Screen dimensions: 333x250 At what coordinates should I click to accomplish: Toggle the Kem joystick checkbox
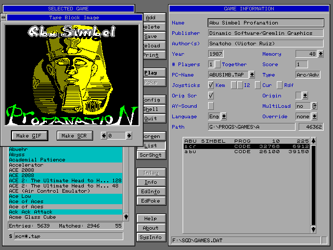coord(211,85)
